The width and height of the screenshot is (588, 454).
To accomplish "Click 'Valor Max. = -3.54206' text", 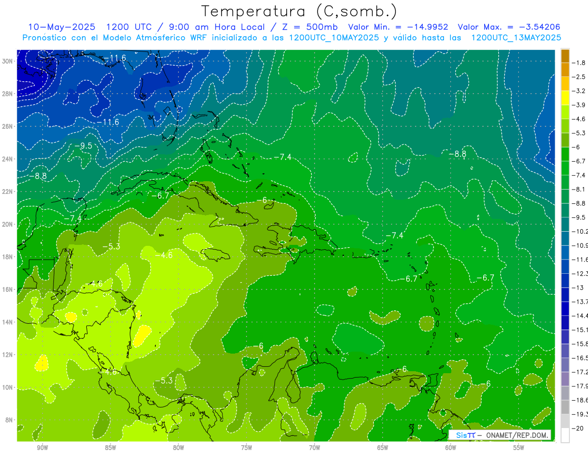I will 509,27.
